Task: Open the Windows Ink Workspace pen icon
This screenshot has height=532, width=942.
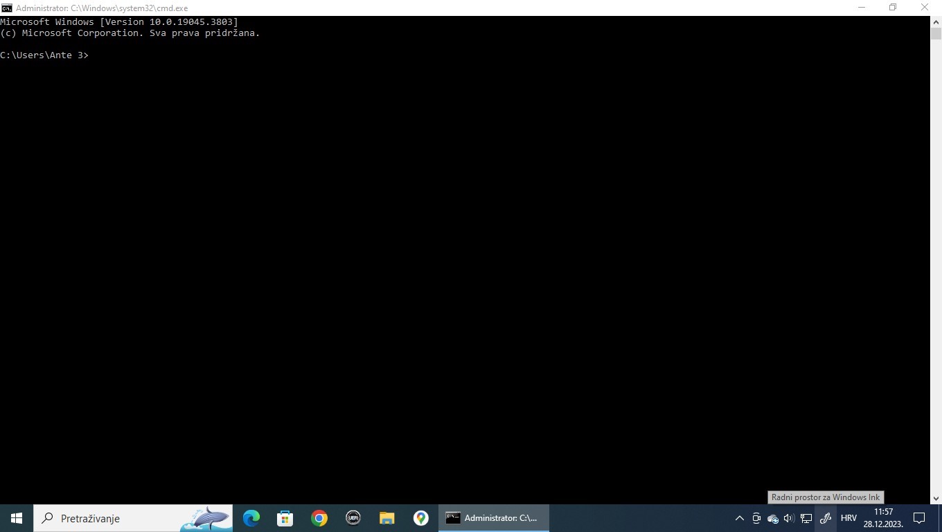Action: click(825, 518)
